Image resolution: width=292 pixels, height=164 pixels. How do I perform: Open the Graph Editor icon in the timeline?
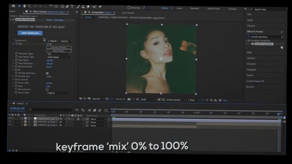(106, 111)
